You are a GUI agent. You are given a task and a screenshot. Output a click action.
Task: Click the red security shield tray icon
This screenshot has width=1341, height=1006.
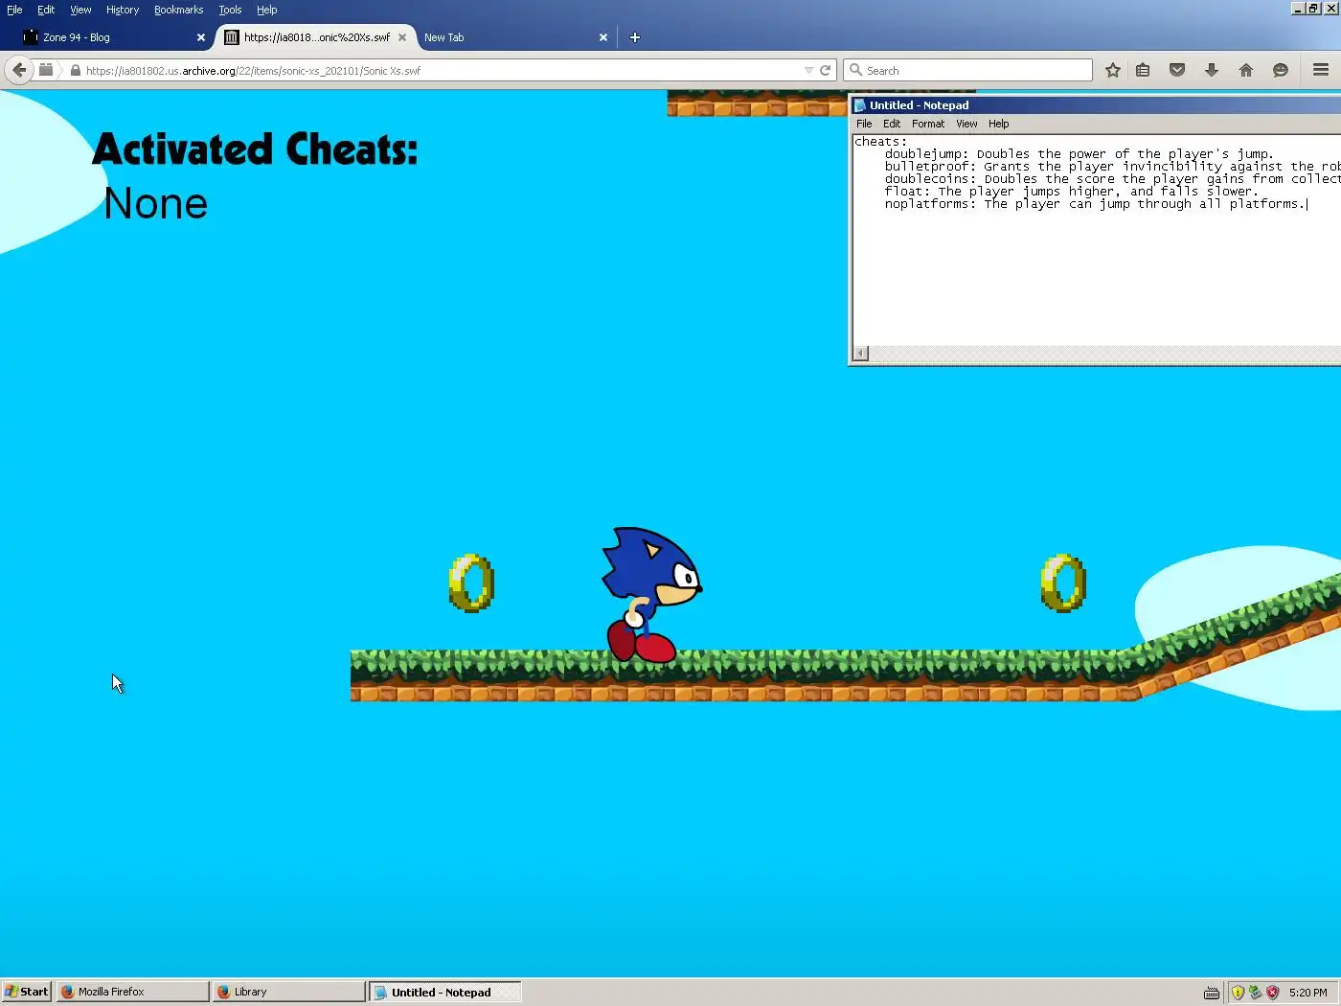(1272, 993)
